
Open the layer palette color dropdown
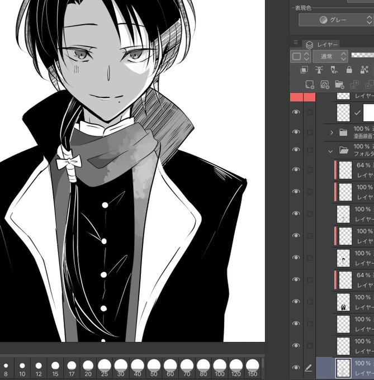coord(300,56)
